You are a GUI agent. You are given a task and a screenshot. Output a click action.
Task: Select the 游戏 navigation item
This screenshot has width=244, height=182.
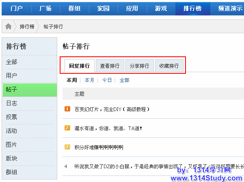click(x=161, y=8)
